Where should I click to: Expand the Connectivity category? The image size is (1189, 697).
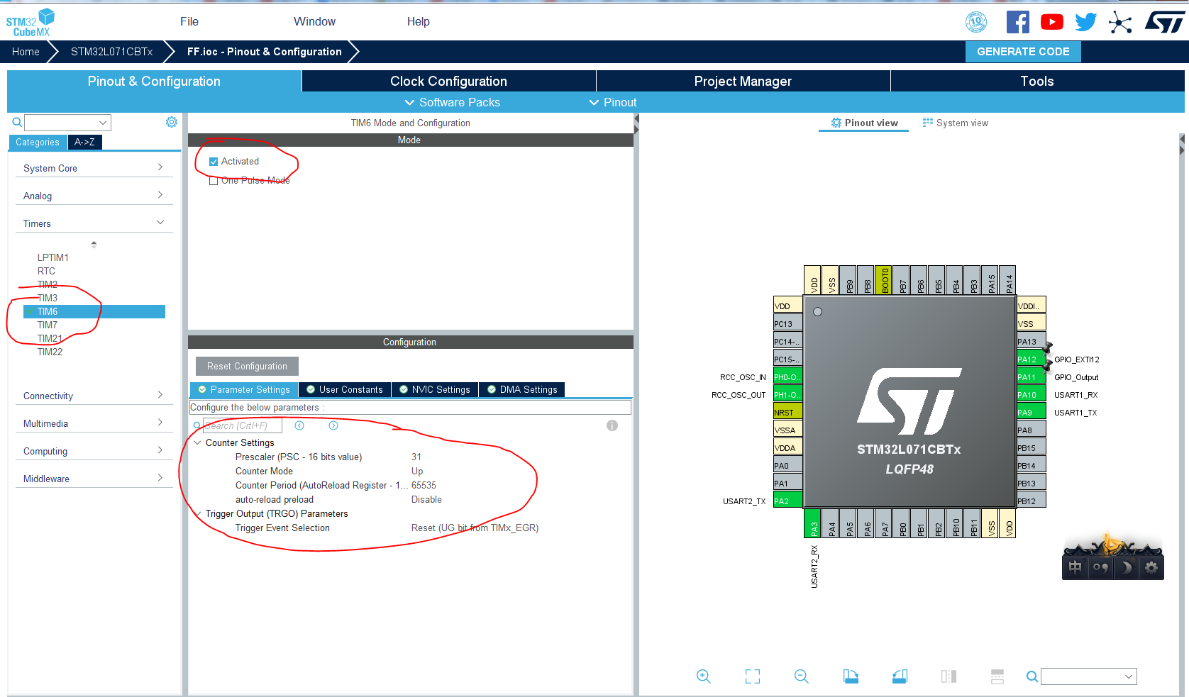[159, 395]
